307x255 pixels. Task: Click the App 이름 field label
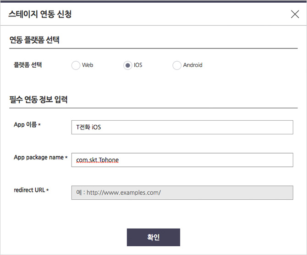pyautogui.click(x=25, y=124)
